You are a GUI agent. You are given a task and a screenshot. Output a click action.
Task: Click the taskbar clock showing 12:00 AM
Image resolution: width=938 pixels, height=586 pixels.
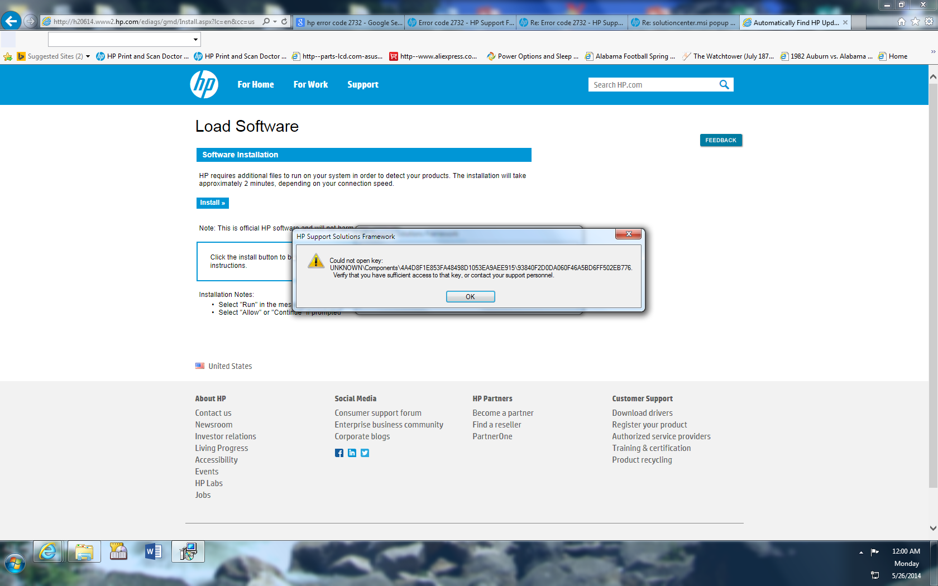click(x=906, y=551)
